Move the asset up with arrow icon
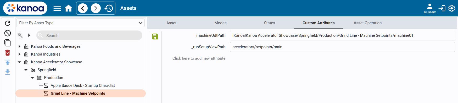This screenshot has height=103, width=458. 8,62
